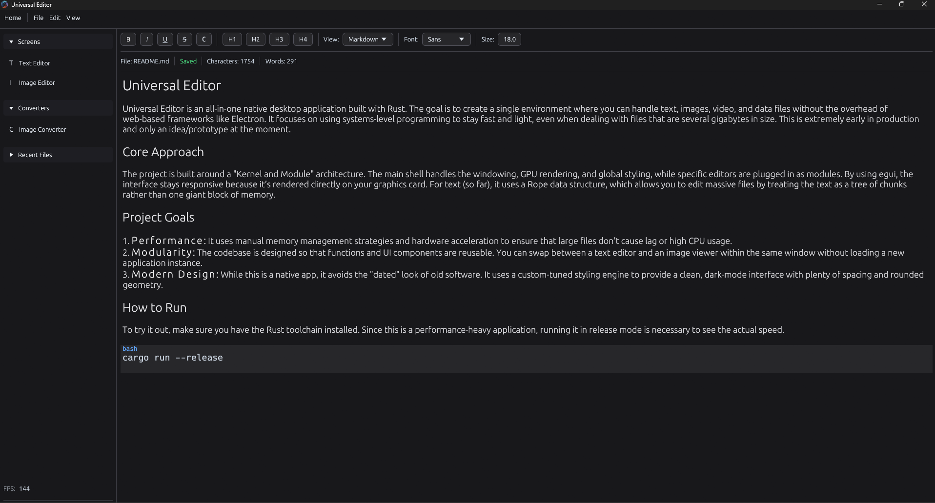935x503 pixels.
Task: Click the Saved status indicator
Action: tap(188, 61)
